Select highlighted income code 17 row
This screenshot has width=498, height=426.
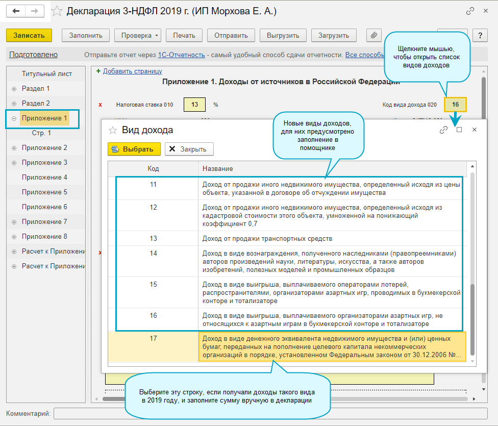pyautogui.click(x=287, y=346)
